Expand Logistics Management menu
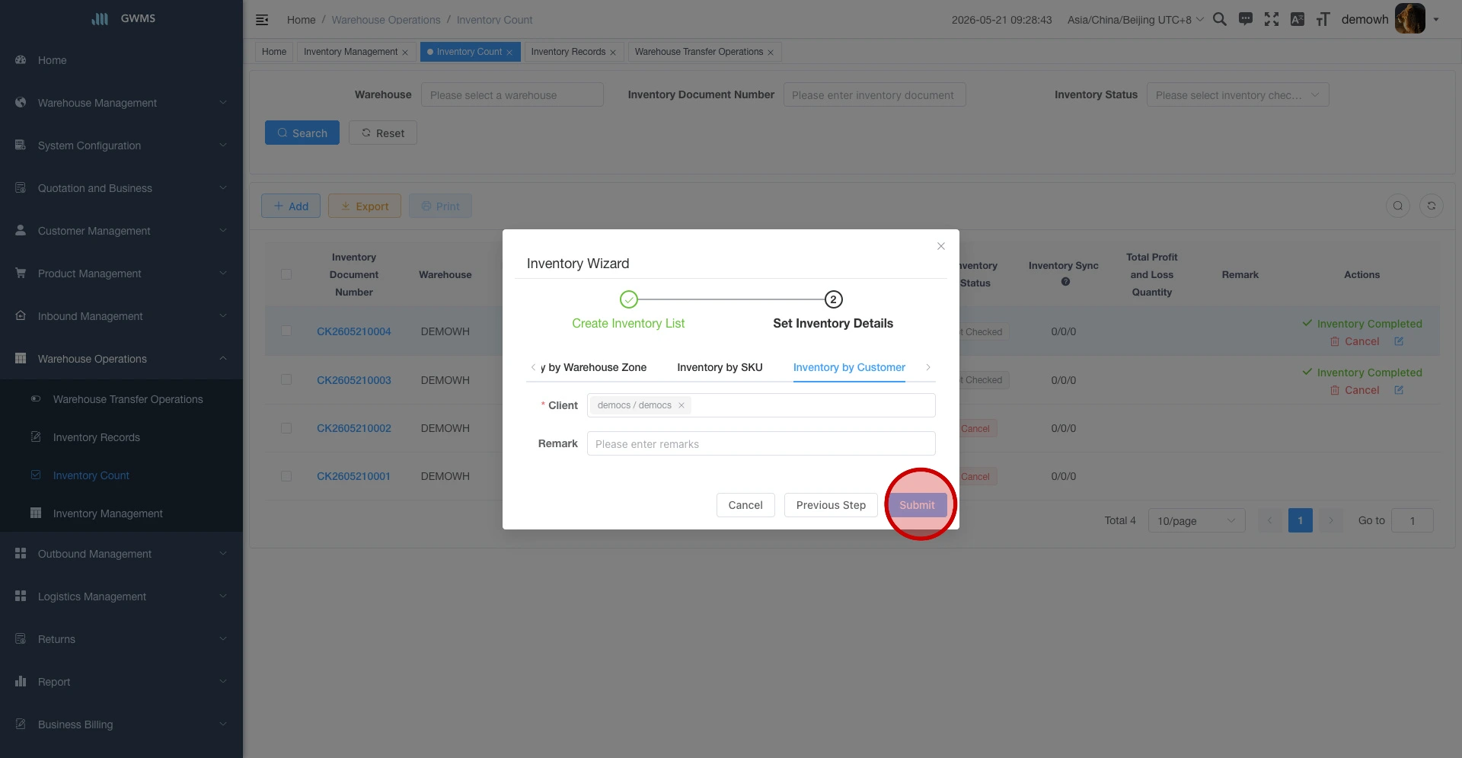 121,596
